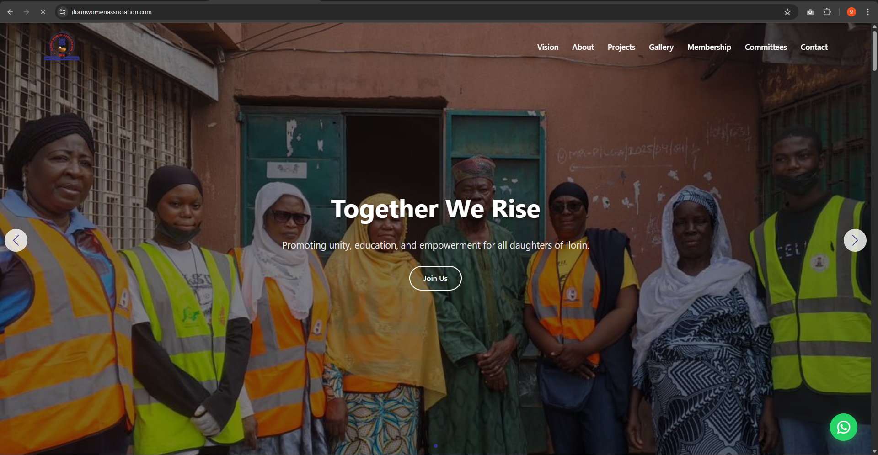878x455 pixels.
Task: Click the Ilorin Women Association logo
Action: click(x=62, y=46)
